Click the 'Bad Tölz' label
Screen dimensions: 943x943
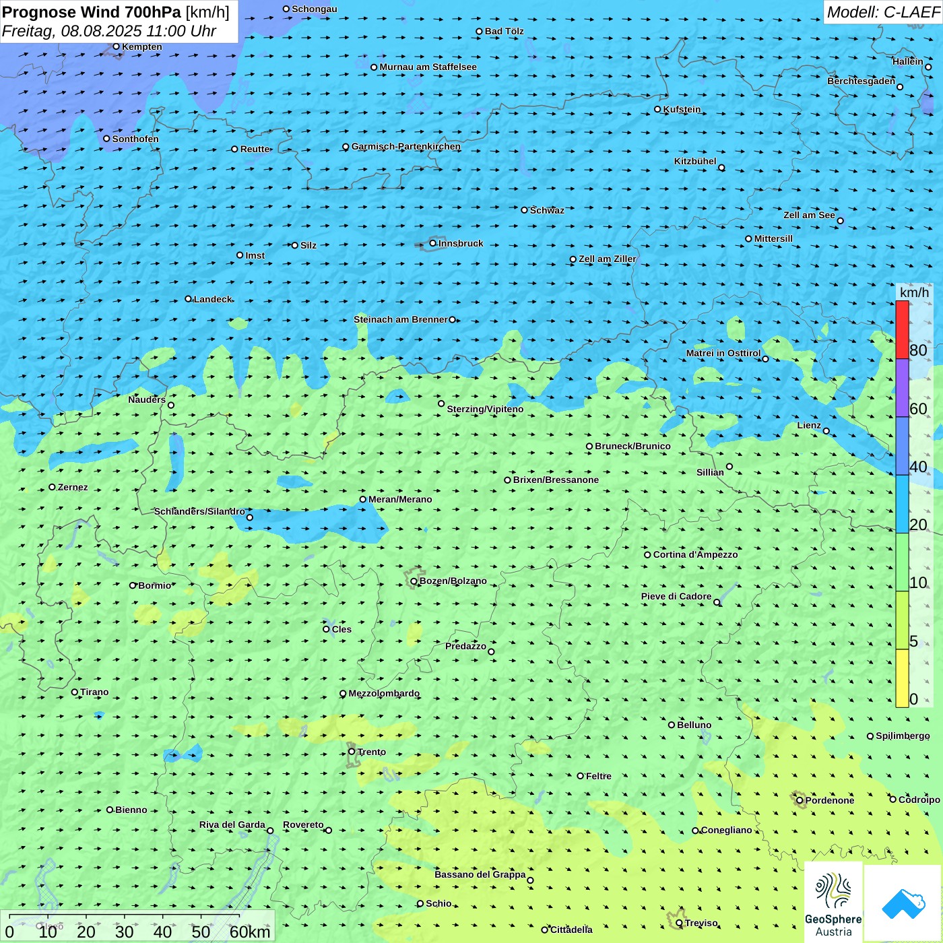505,31
